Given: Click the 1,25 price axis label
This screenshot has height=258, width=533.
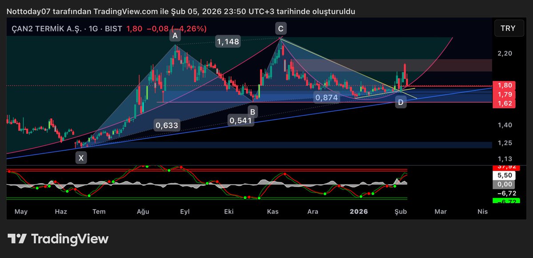Looking at the screenshot, I should tap(505, 143).
